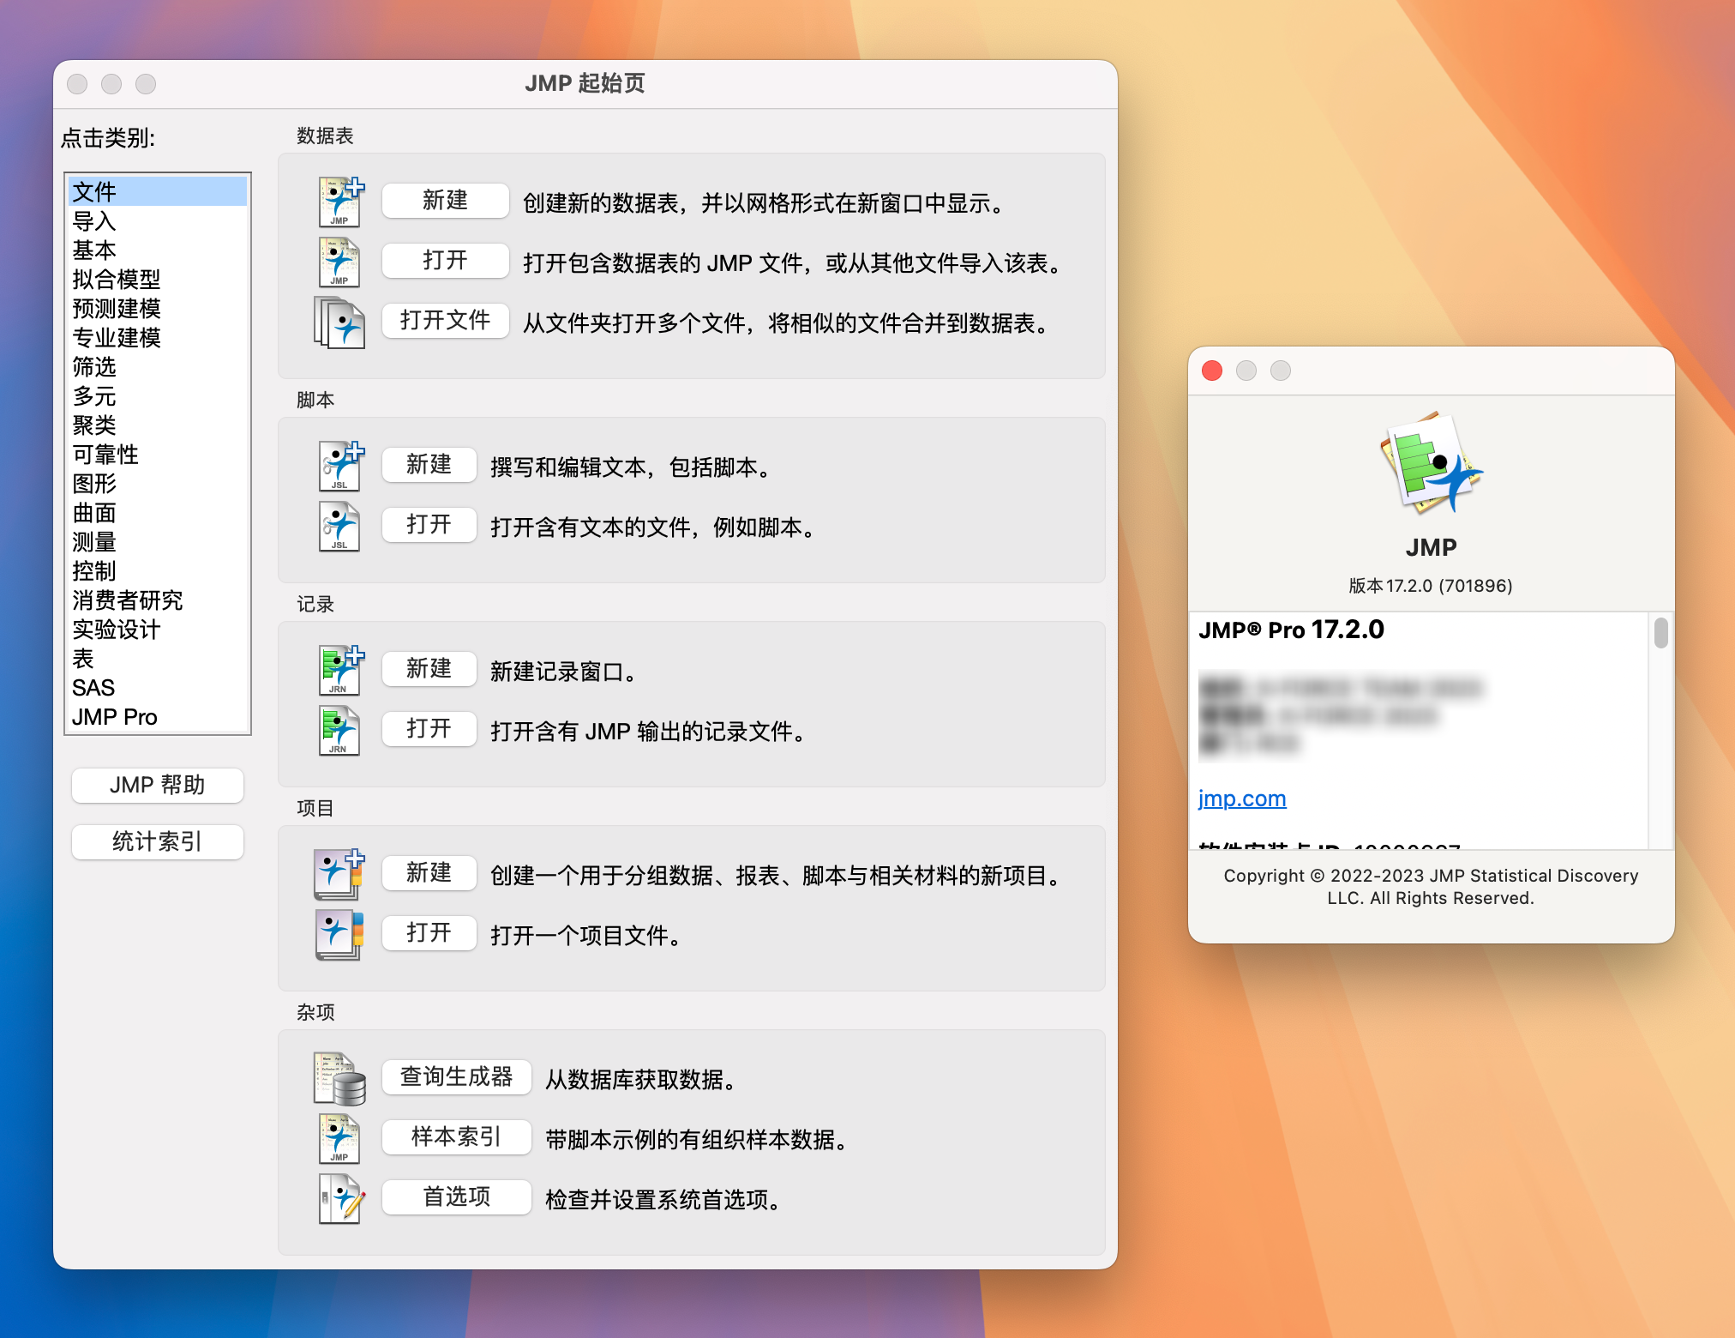The image size is (1735, 1338).
Task: Click the open JSL script icon
Action: (x=339, y=526)
